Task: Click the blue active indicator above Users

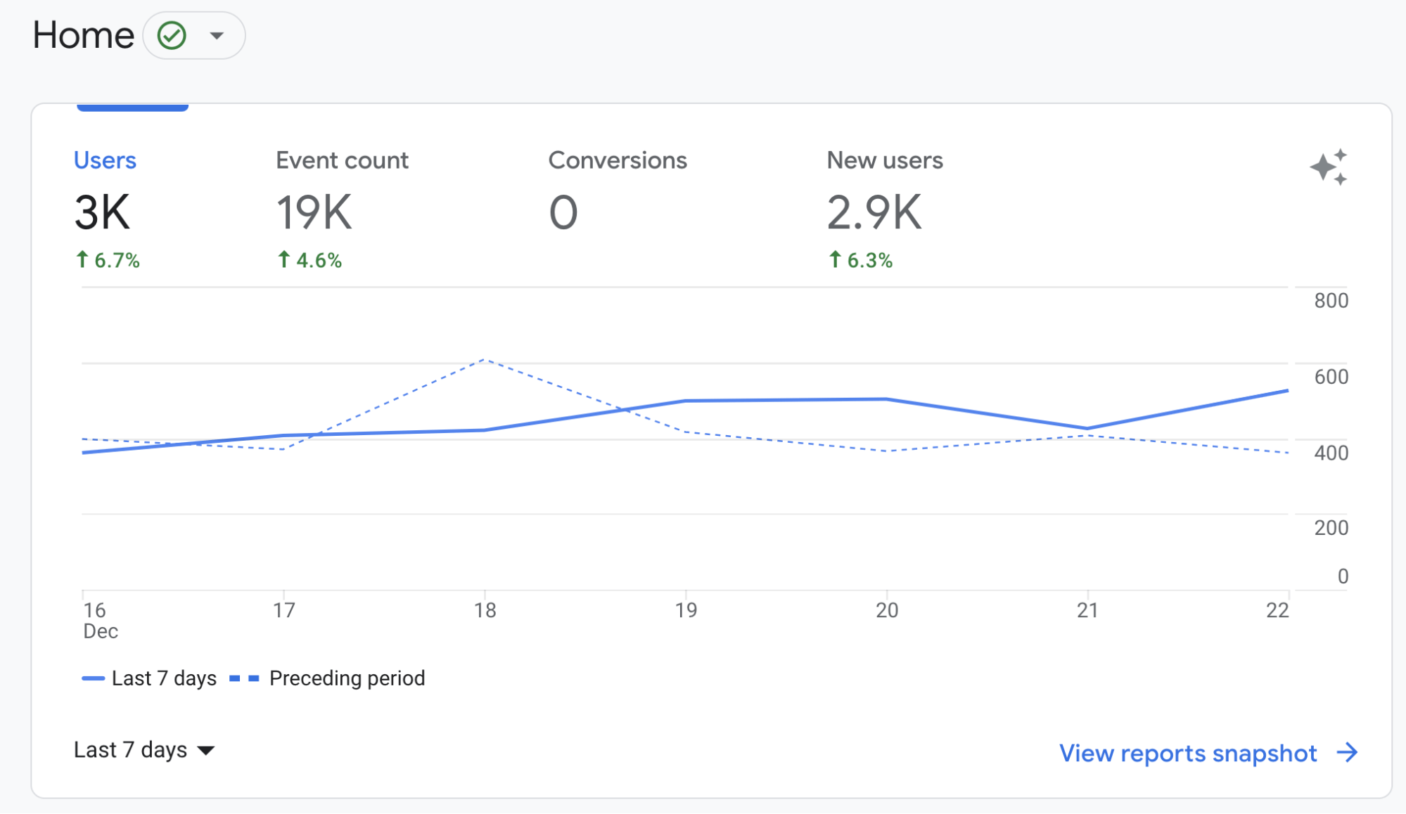Action: (x=132, y=105)
